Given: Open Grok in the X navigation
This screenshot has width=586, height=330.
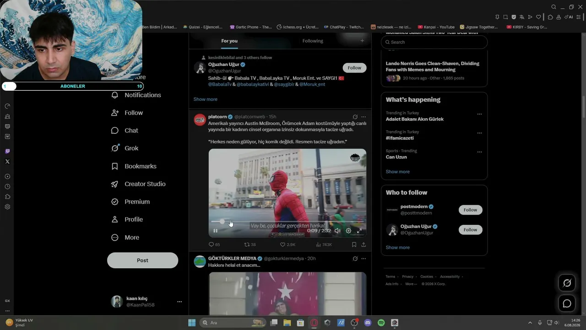Looking at the screenshot, I should pos(125,148).
